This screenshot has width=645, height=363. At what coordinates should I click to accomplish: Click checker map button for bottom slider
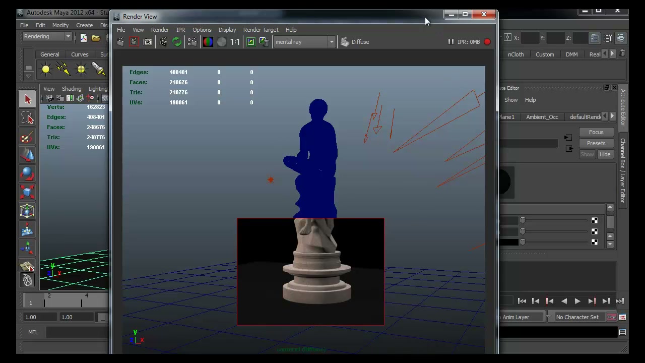[595, 243]
